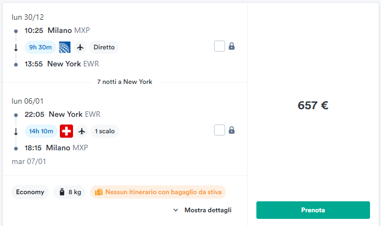Click the airplane icon on outbound flight

(x=80, y=47)
